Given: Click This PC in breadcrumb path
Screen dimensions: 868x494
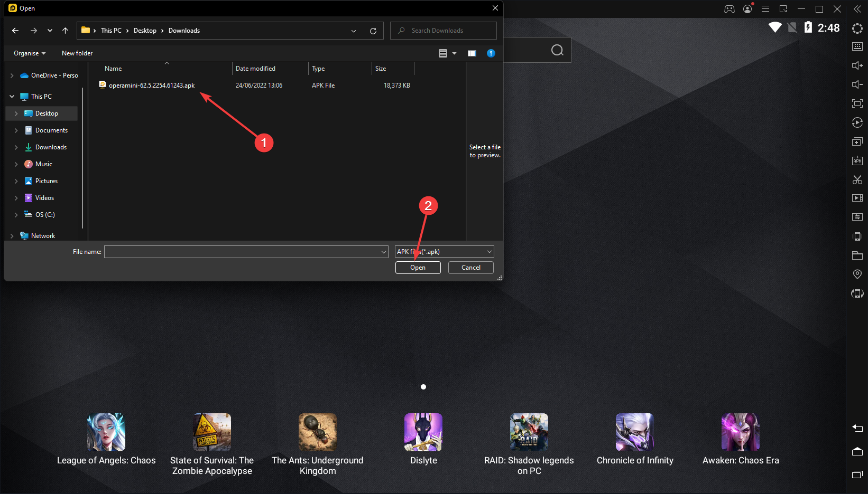Looking at the screenshot, I should 111,31.
